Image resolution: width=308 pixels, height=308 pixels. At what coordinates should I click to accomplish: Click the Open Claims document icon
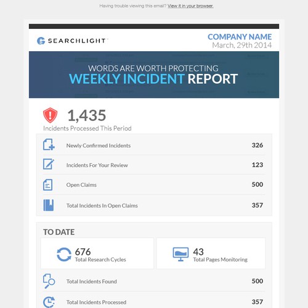(47, 185)
